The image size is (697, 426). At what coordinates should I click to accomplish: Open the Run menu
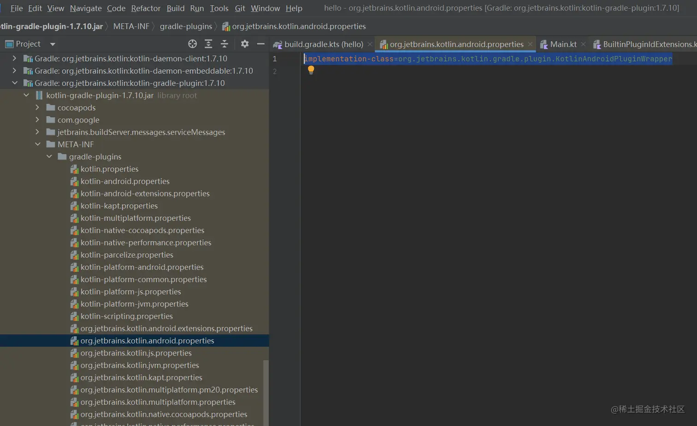click(197, 8)
